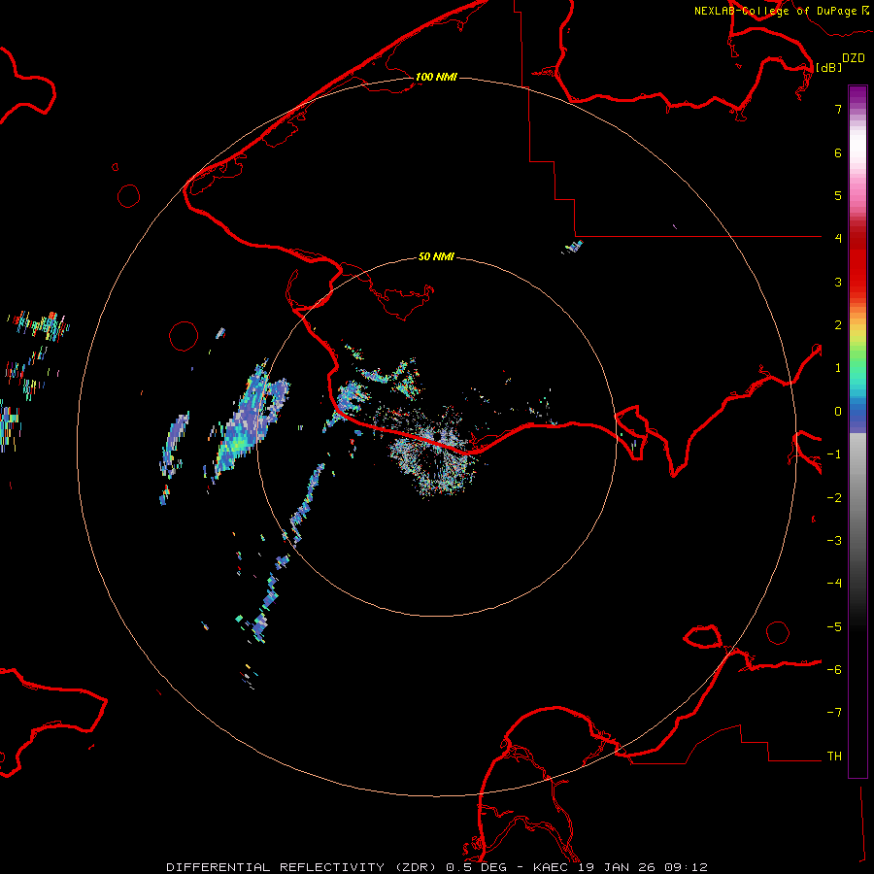Image resolution: width=874 pixels, height=874 pixels.
Task: Click the -5 value on the color scale
Action: coord(834,627)
